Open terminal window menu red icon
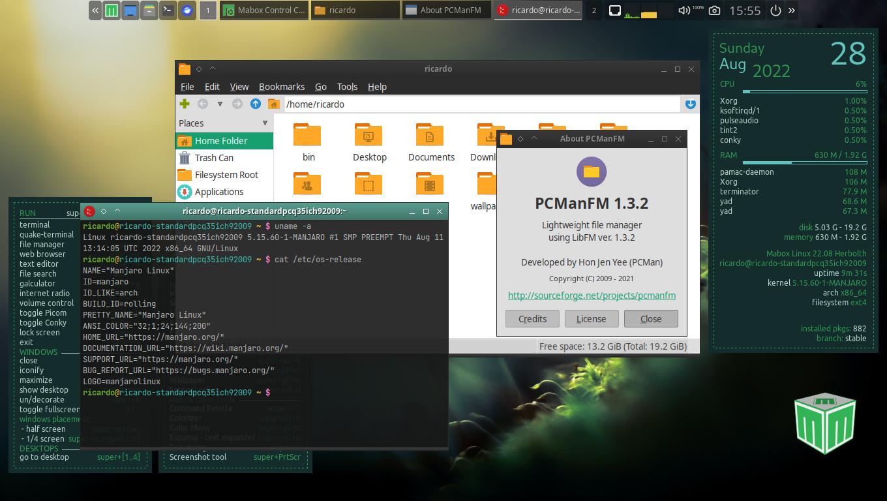This screenshot has height=501, width=887. point(90,211)
